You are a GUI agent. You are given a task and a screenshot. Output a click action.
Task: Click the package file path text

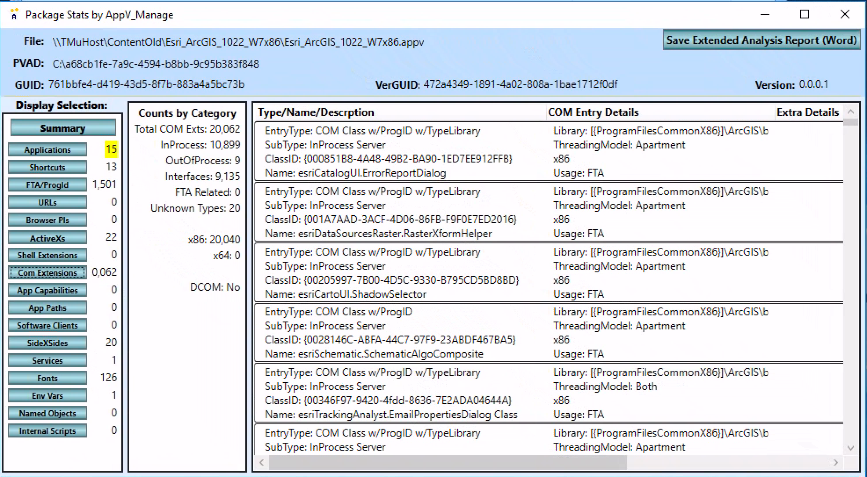point(238,42)
